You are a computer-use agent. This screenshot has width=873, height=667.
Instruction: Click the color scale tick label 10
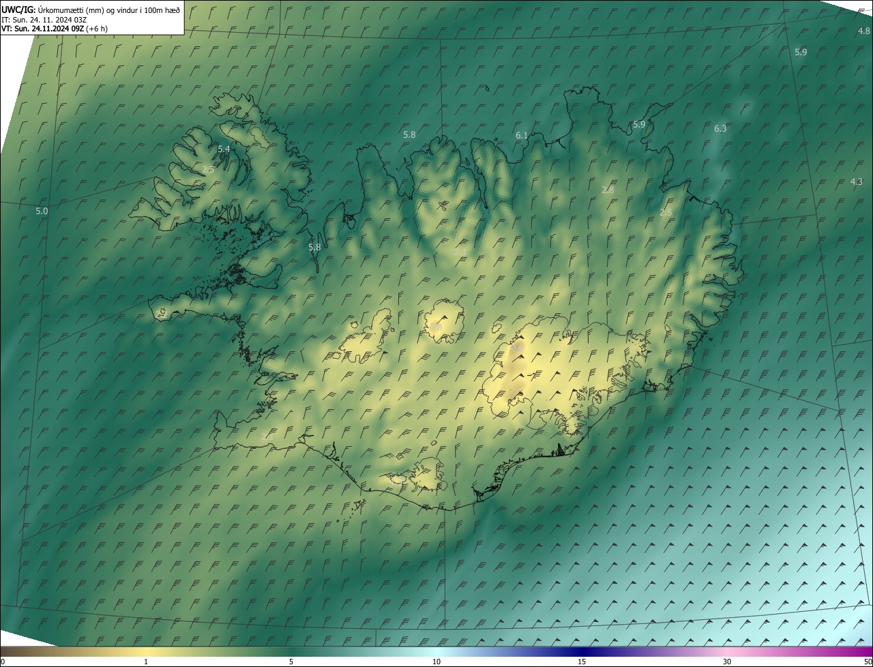[x=436, y=662]
